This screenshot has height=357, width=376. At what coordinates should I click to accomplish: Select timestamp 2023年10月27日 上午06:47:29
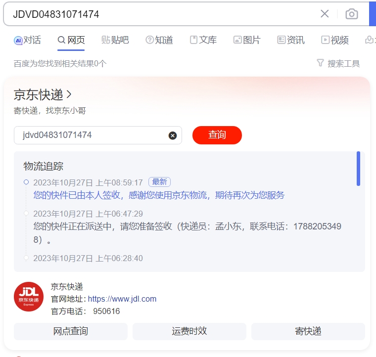[x=88, y=214]
